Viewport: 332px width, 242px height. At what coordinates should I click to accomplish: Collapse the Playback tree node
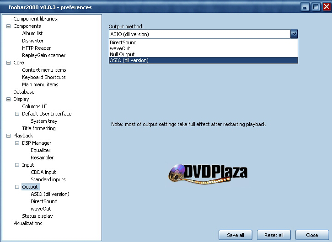8,136
